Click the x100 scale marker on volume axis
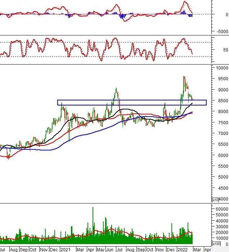This screenshot has width=229, height=252. [x=216, y=244]
